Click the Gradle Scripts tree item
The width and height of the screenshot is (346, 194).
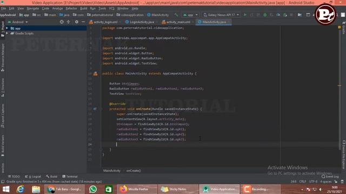coord(24,33)
